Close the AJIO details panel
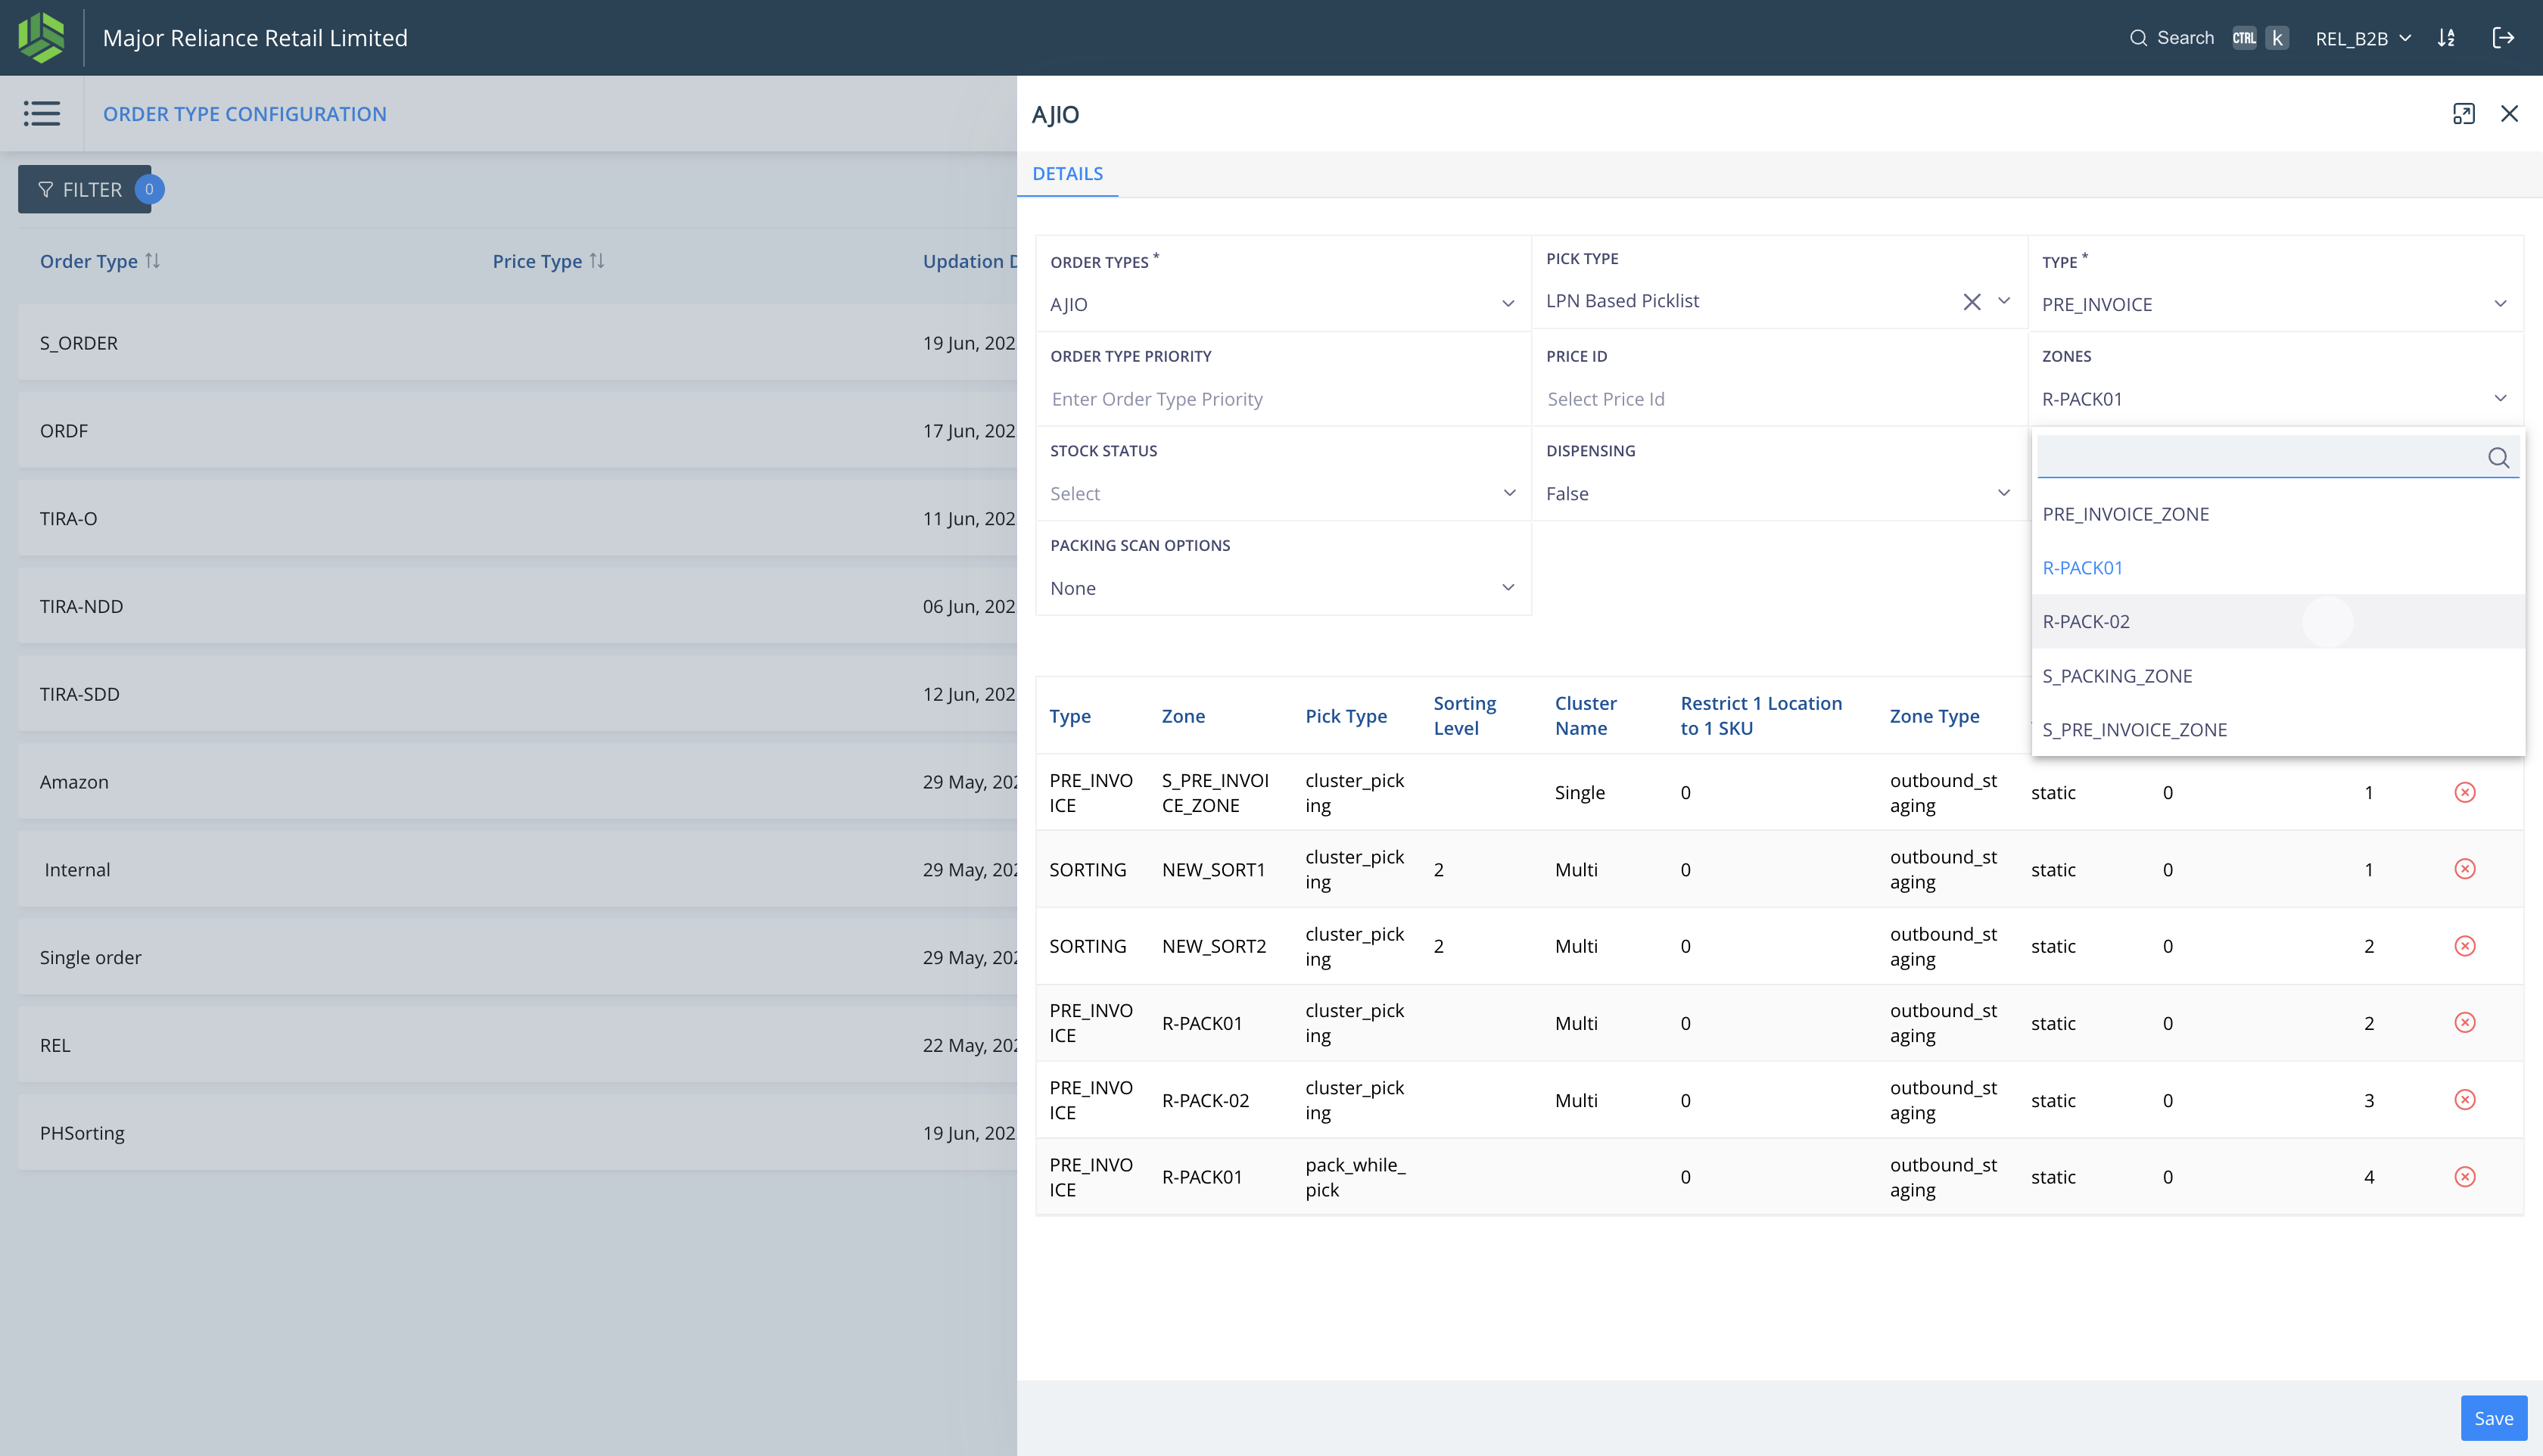Image resolution: width=2543 pixels, height=1456 pixels. 2509,114
